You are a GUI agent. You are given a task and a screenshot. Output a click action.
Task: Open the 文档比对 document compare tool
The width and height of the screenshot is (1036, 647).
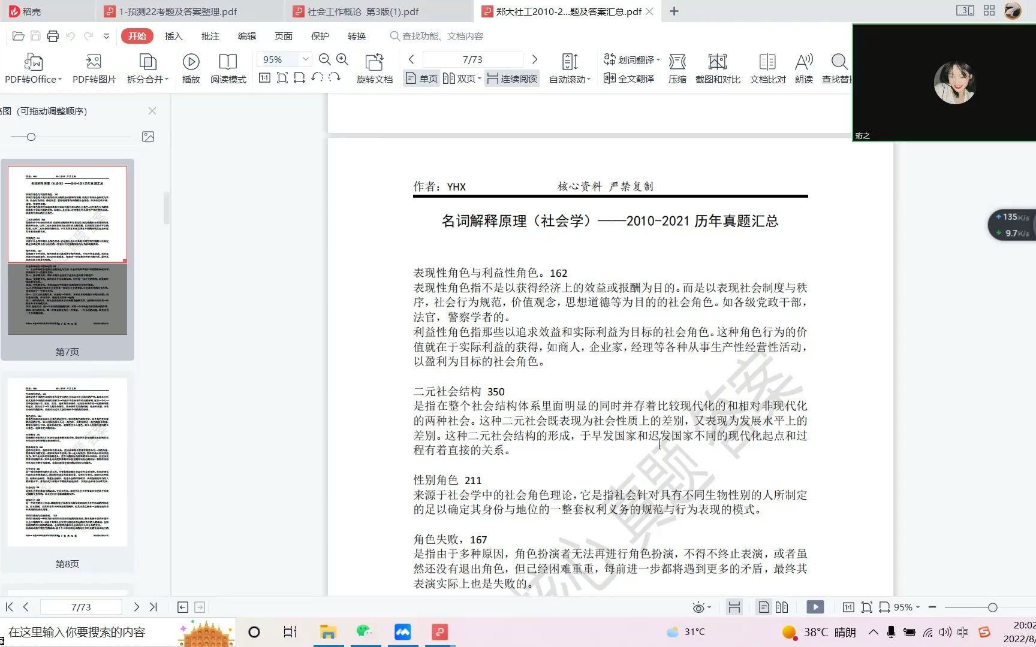click(x=767, y=68)
